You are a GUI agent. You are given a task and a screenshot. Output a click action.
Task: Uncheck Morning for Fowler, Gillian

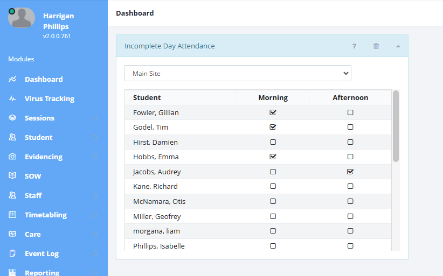(x=273, y=112)
